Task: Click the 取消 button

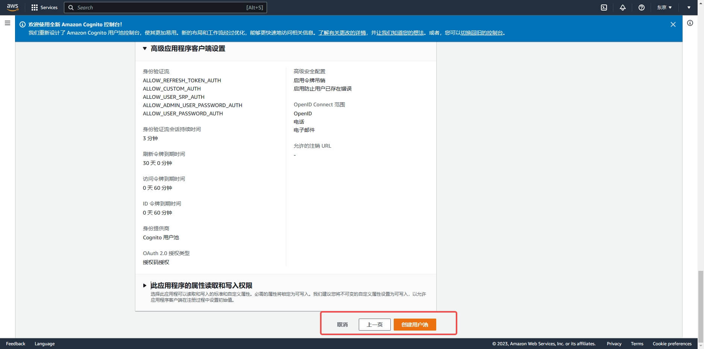Action: (342, 325)
